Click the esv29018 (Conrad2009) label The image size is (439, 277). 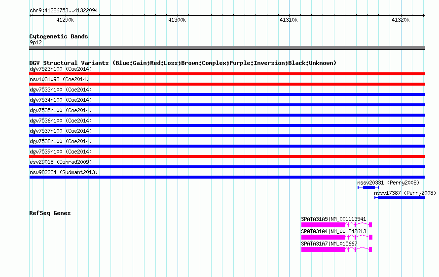pyautogui.click(x=61, y=162)
